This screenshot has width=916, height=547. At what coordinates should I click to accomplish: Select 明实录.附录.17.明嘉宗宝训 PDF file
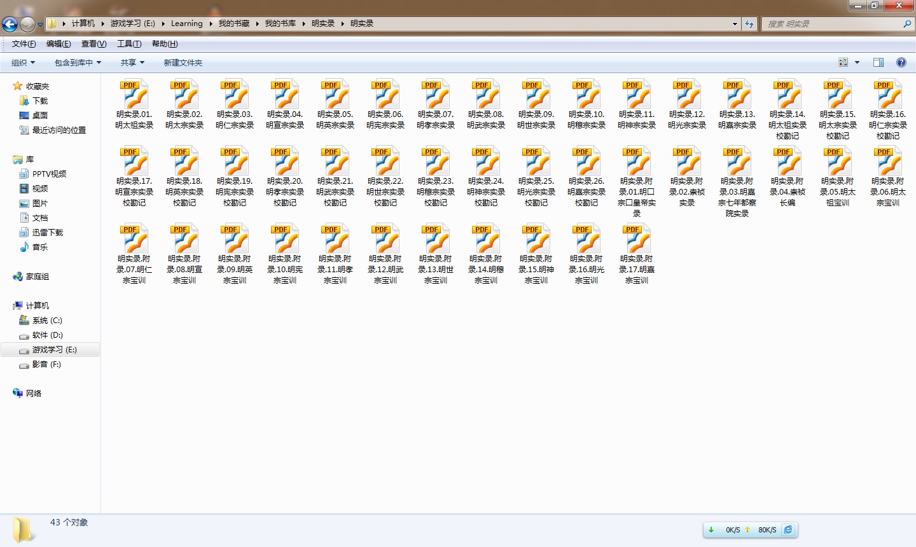[637, 240]
